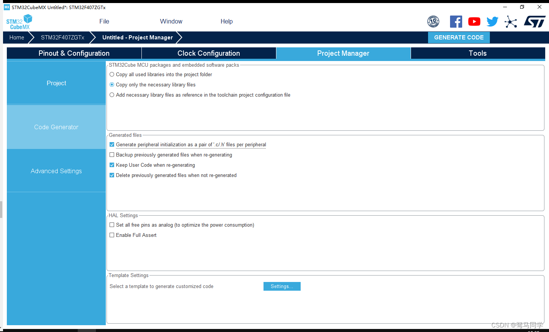Image resolution: width=549 pixels, height=332 pixels.
Task: Select Code Generator in the sidebar
Action: 56,127
